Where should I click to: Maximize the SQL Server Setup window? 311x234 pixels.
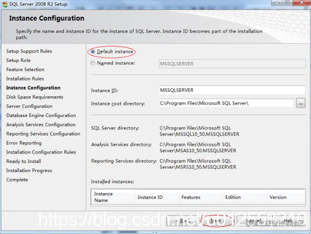point(288,3)
